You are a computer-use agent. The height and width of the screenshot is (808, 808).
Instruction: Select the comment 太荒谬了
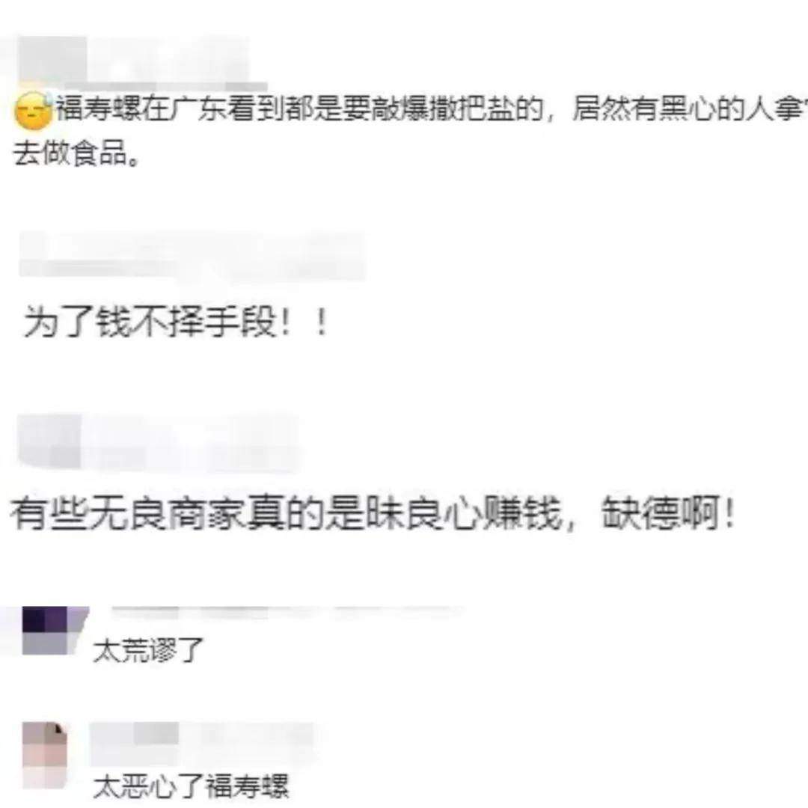click(x=148, y=650)
